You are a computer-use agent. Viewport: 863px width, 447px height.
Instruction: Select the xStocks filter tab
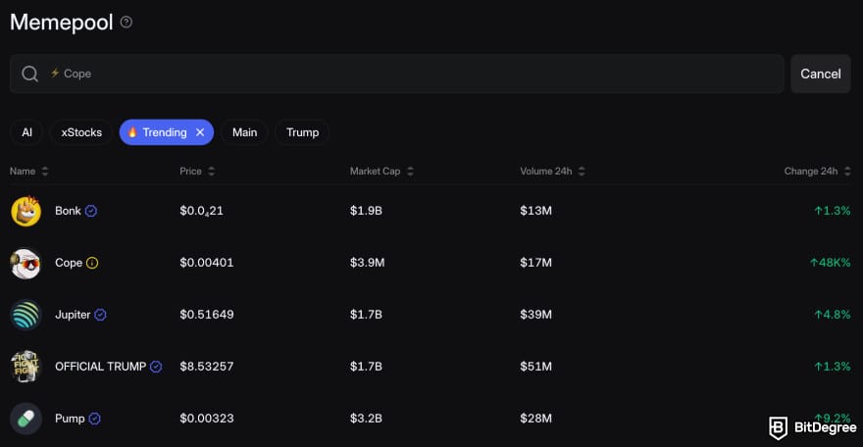[80, 132]
